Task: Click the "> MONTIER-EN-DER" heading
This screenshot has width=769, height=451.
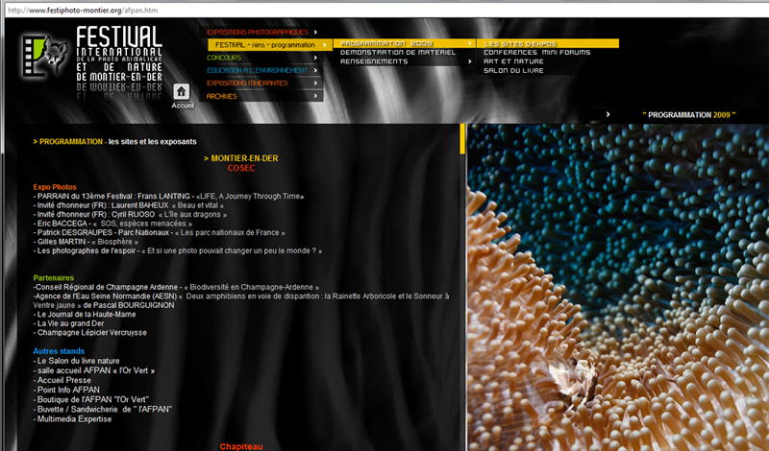Action: (241, 158)
